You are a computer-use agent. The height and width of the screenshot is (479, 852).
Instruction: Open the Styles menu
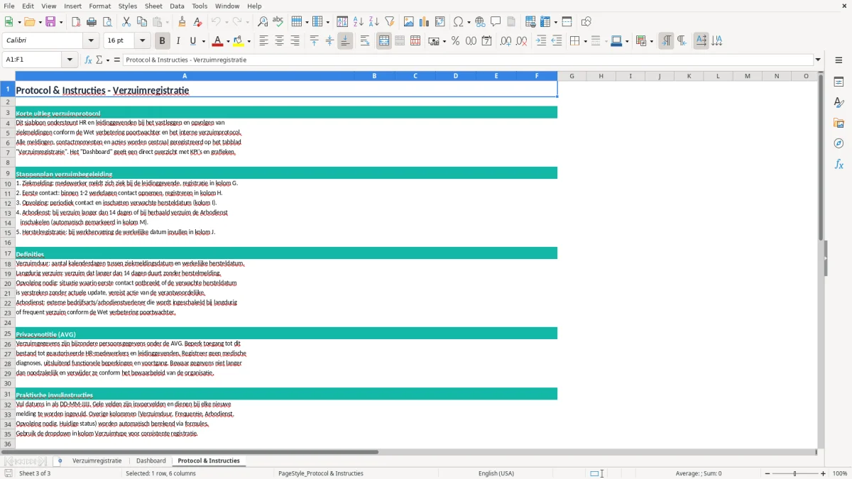128,6
